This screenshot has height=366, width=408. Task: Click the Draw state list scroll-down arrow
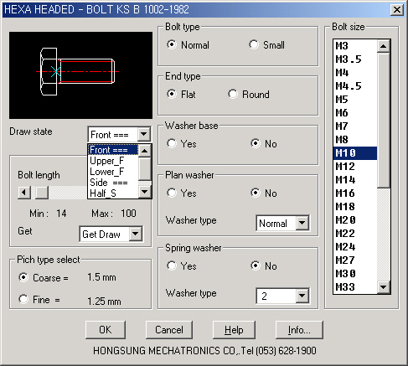coord(145,192)
